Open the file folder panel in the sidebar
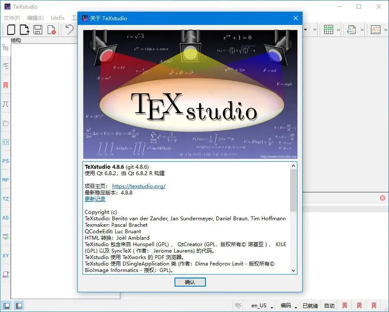Image resolution: width=389 pixels, height=312 pixels. tap(6, 123)
